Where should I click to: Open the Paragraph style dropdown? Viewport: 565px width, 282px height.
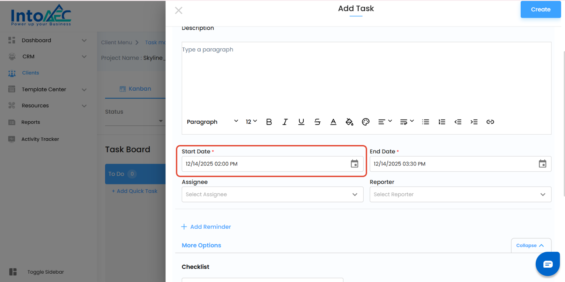[x=212, y=122]
